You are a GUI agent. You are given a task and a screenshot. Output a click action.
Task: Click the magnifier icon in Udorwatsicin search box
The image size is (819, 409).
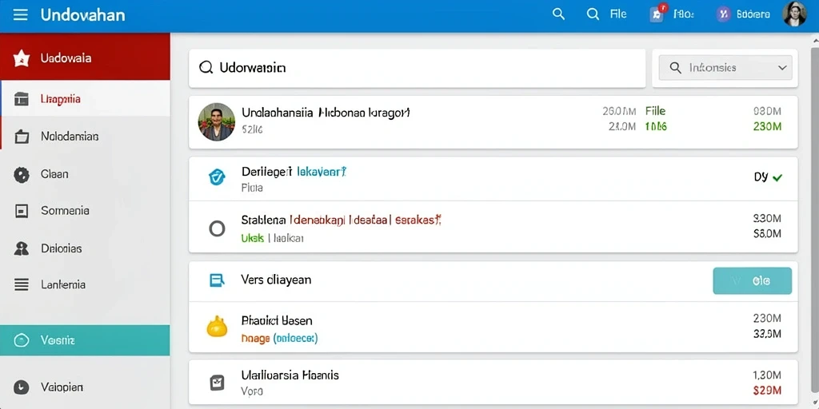(206, 67)
